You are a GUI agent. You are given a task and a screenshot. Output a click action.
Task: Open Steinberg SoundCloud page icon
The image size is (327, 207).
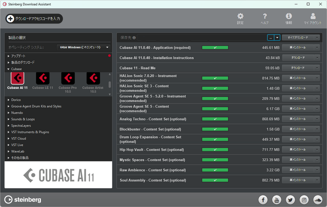(318, 200)
